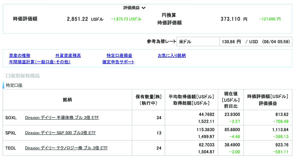Go to 特定口座損益 page
The image size is (296, 158).
point(119,55)
